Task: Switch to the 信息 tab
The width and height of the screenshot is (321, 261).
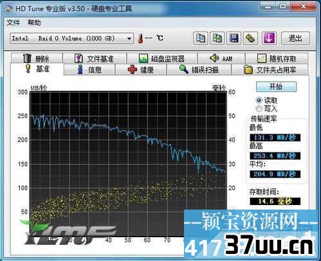Action: coord(89,70)
